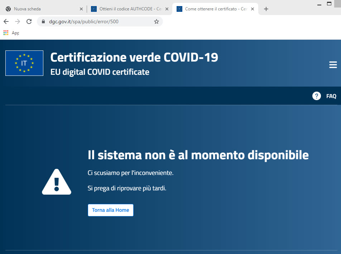
Task: Open the hamburger menu in site header
Action: [333, 65]
